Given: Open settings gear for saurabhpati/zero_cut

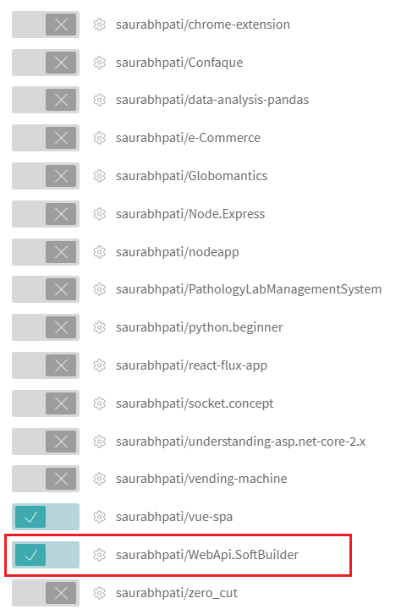Looking at the screenshot, I should [100, 593].
